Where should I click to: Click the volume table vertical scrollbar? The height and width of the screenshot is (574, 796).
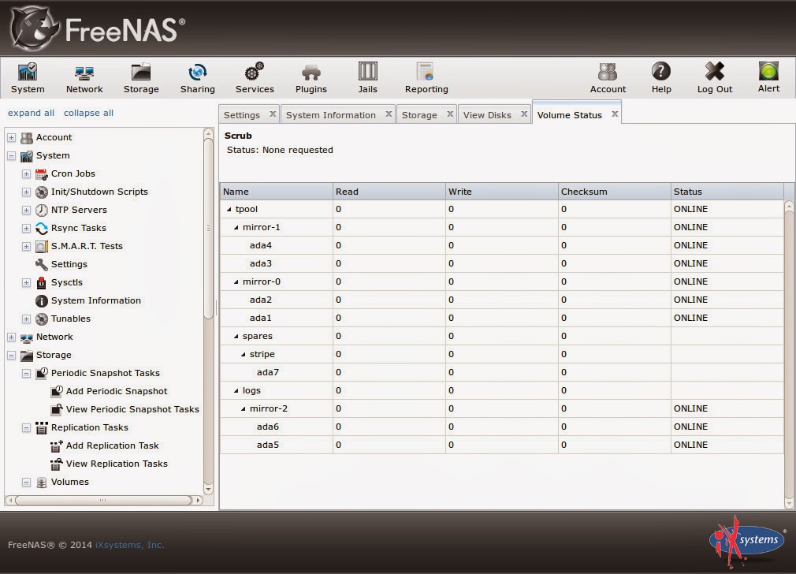[789, 354]
